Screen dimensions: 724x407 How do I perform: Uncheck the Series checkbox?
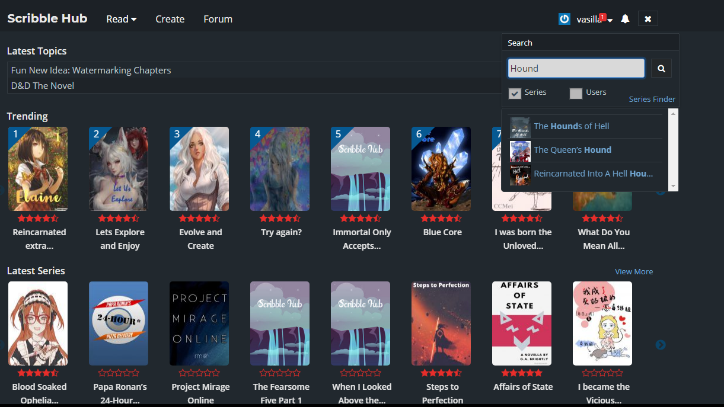point(515,93)
